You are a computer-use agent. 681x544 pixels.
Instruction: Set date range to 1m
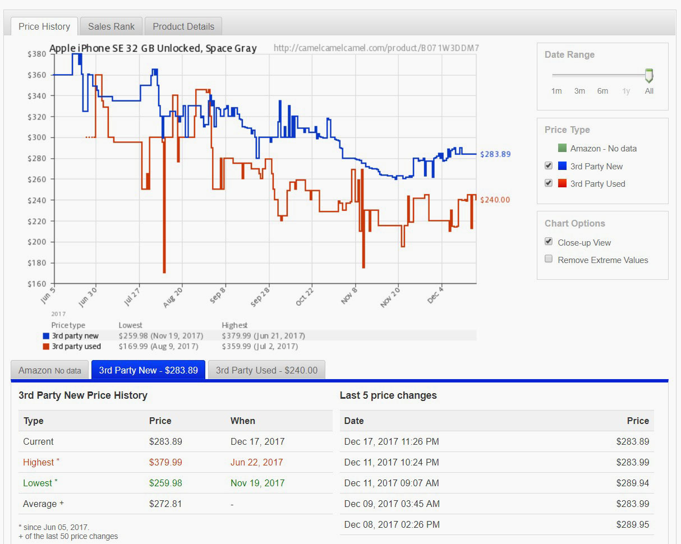point(556,91)
